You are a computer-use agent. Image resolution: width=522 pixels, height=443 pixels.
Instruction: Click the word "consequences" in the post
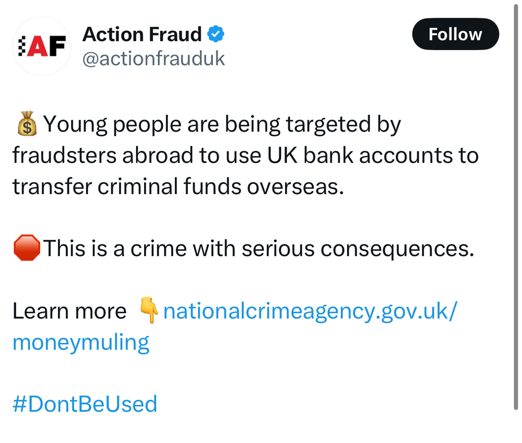click(397, 249)
